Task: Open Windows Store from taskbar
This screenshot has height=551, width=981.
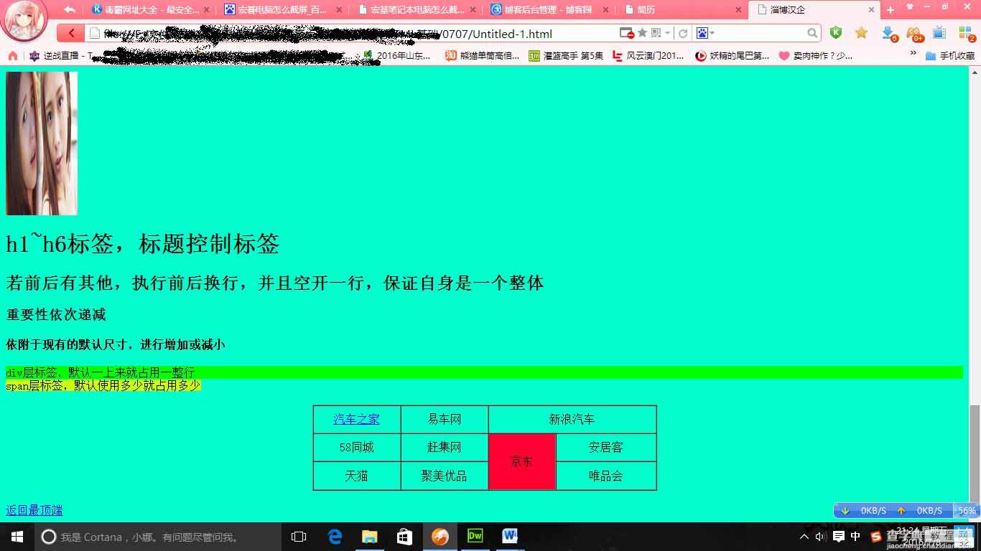Action: pyautogui.click(x=405, y=537)
